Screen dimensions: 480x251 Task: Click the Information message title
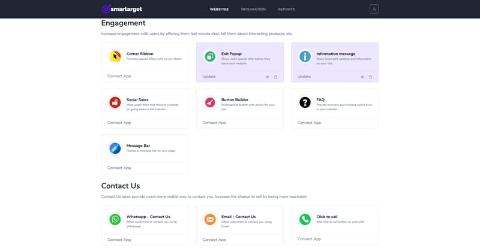(336, 54)
